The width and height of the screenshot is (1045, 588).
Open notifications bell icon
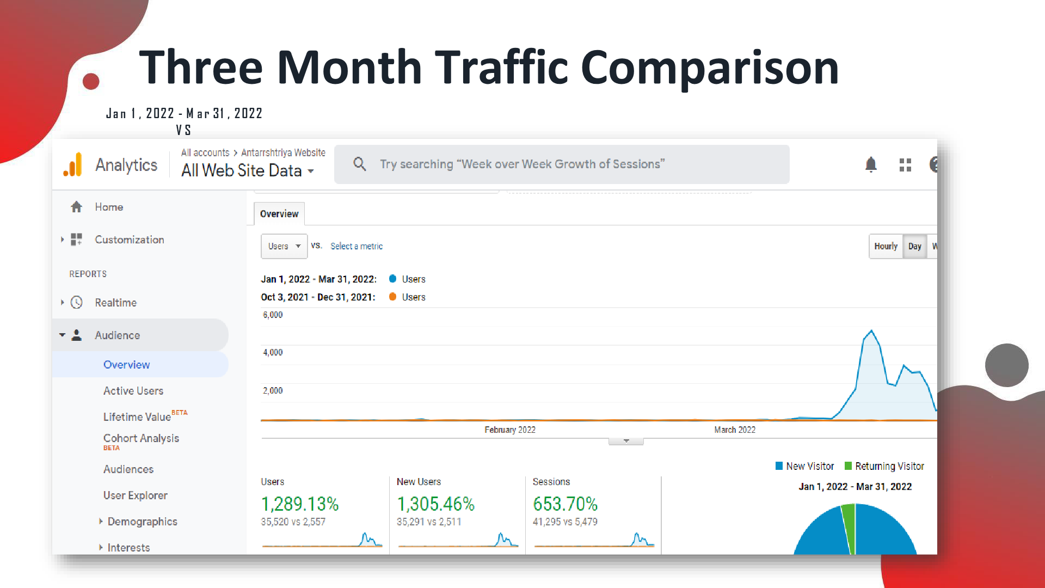coord(871,164)
